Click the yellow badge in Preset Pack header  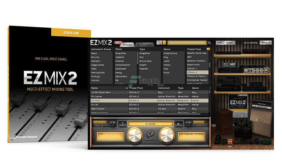pos(208,49)
